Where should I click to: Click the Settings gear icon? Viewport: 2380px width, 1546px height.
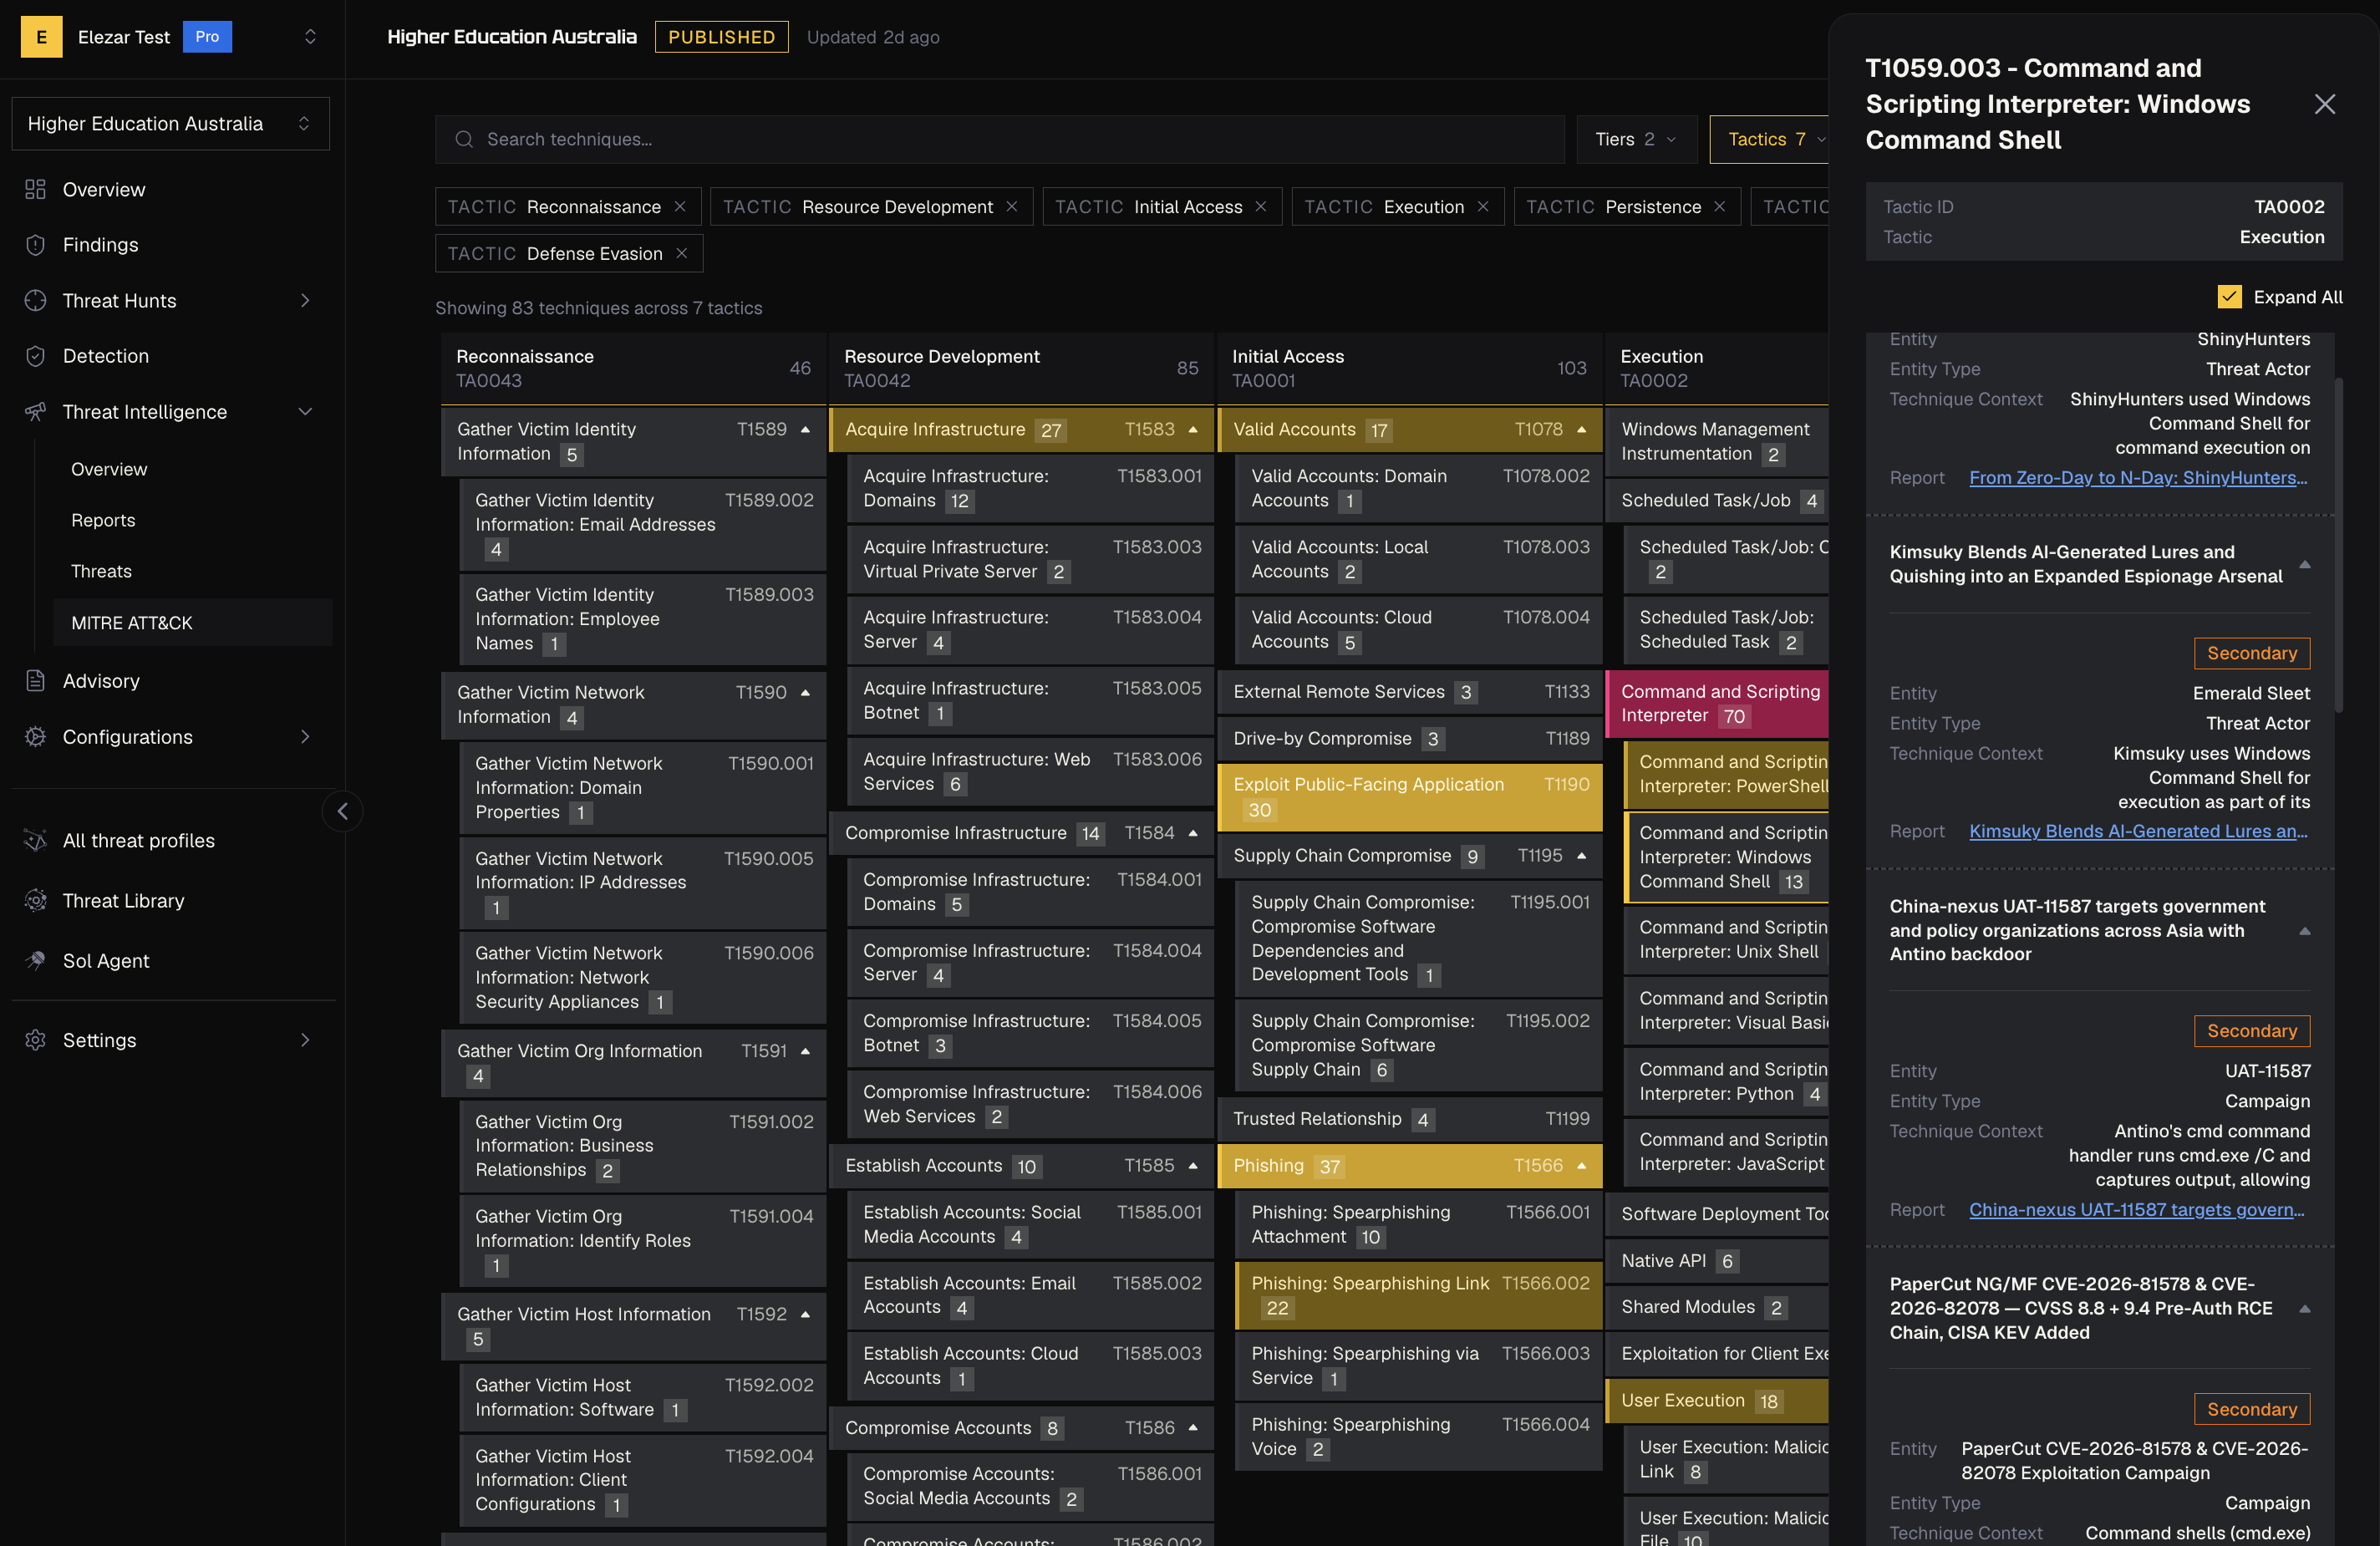[x=36, y=1040]
